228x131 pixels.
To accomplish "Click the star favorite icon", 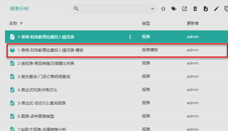I will [x=163, y=9].
